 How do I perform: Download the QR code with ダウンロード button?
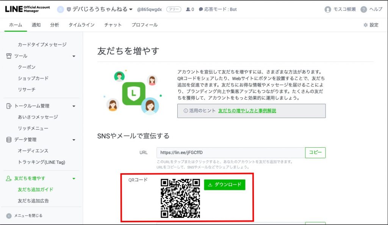(x=225, y=185)
